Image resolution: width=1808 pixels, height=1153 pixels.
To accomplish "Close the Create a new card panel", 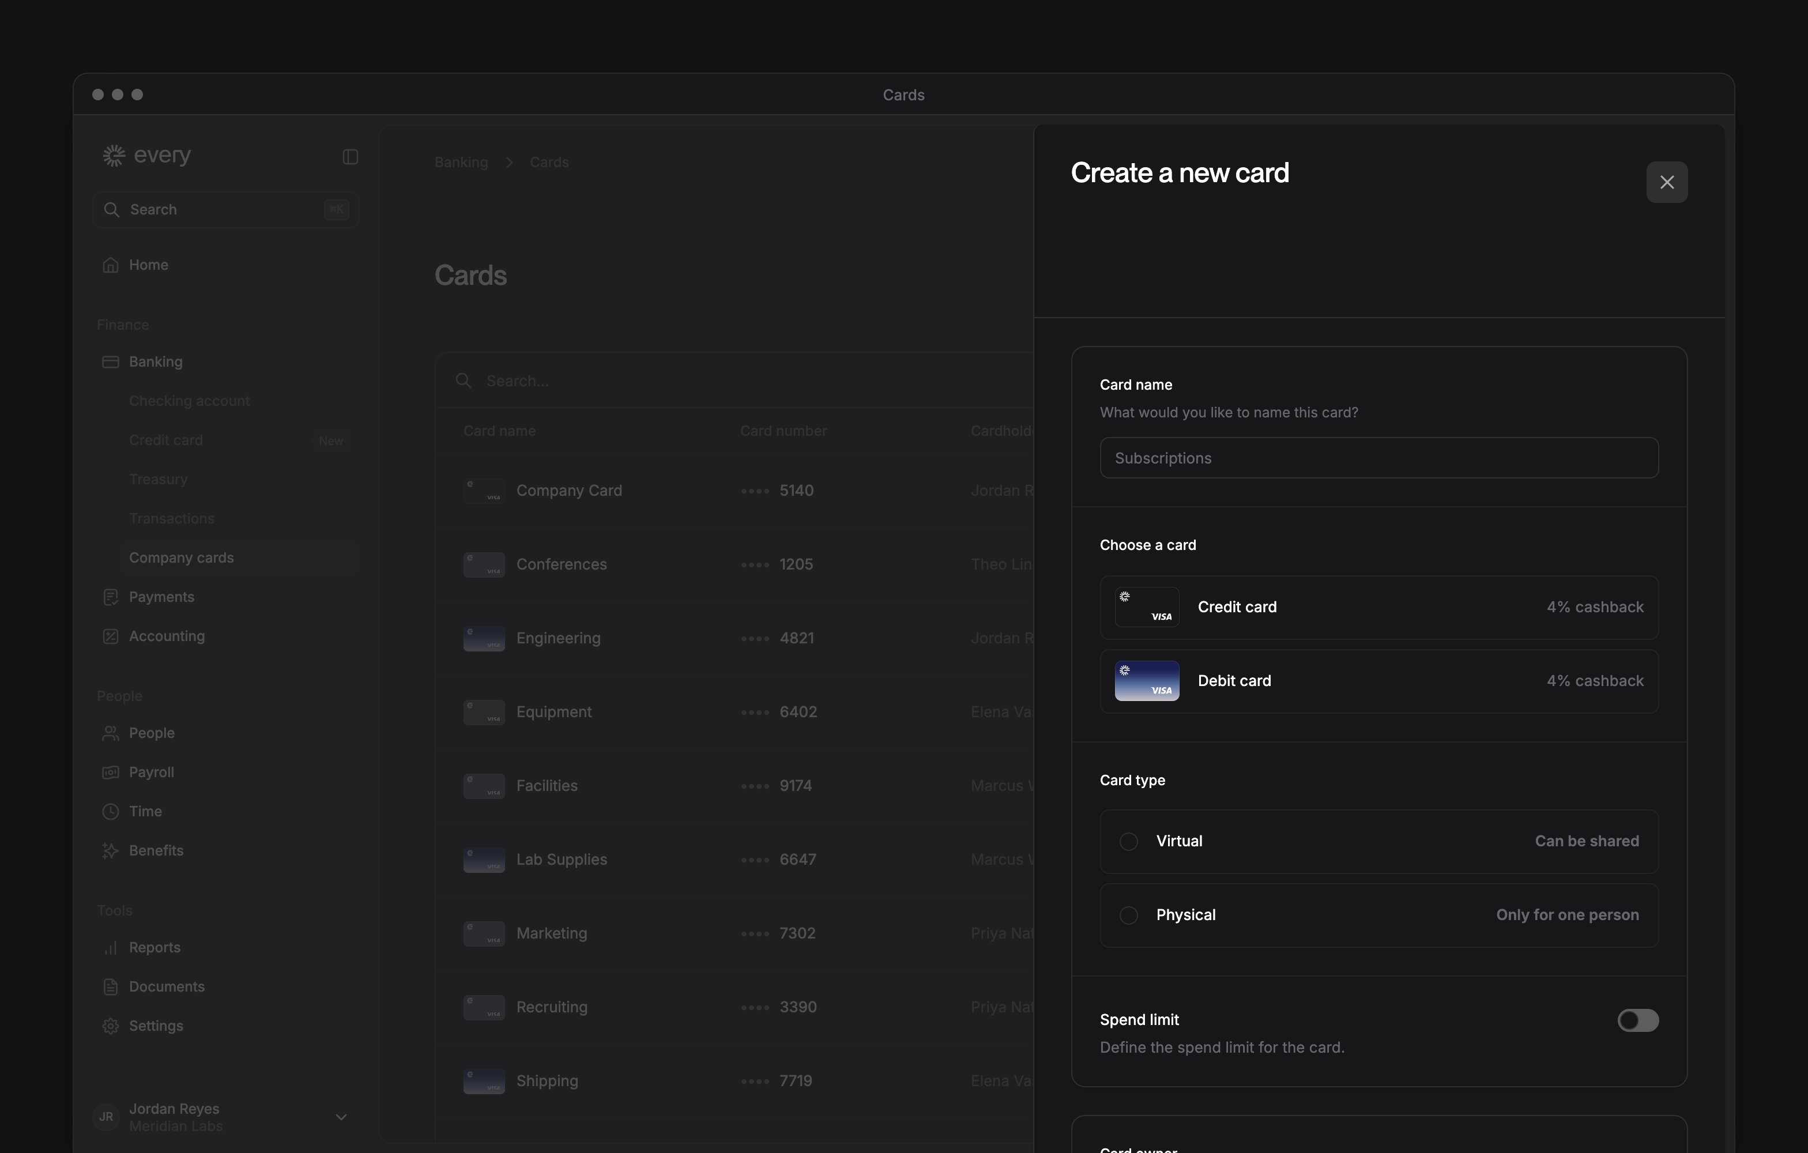I will pyautogui.click(x=1667, y=182).
